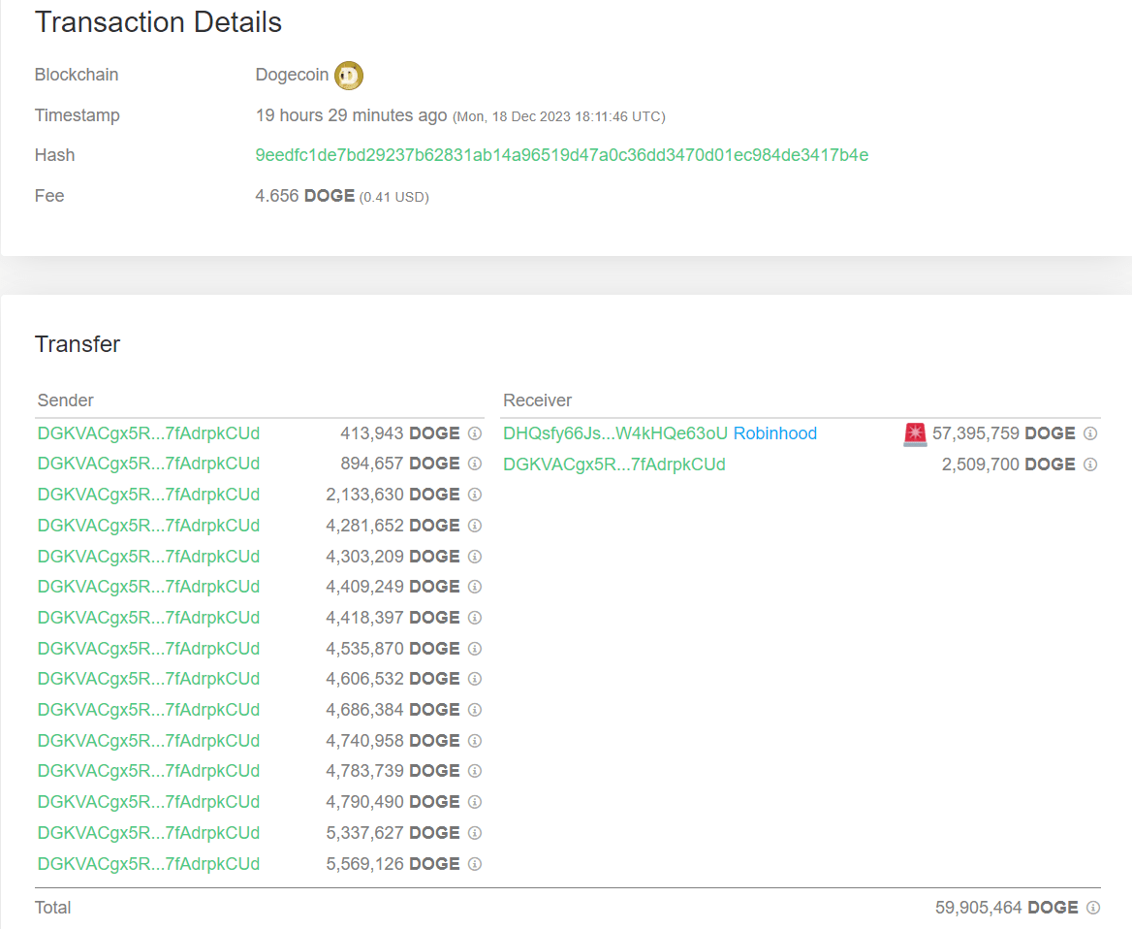Click the red siren alert icon
1132x929 pixels.
pyautogui.click(x=915, y=434)
